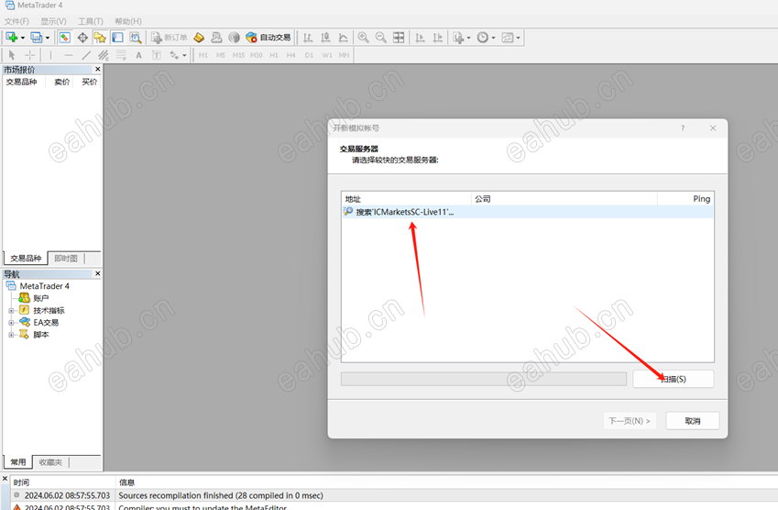
Task: Expand the EA交易 tree node
Action: coord(11,323)
